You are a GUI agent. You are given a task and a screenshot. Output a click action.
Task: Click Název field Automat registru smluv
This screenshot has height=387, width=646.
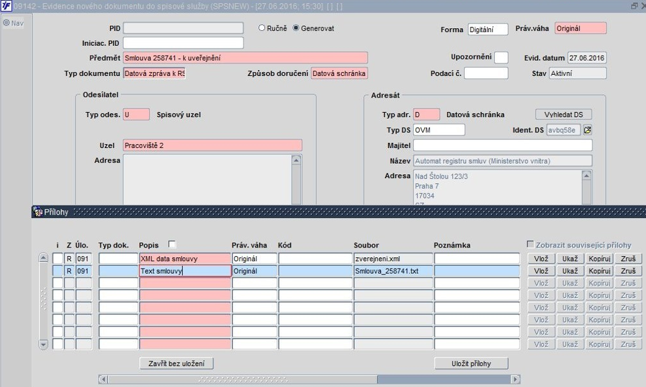(503, 160)
